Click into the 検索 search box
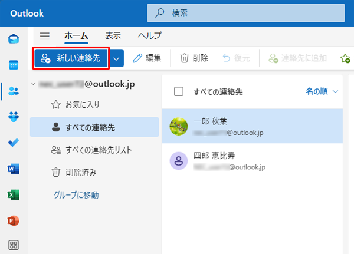354x254 pixels. coord(246,13)
